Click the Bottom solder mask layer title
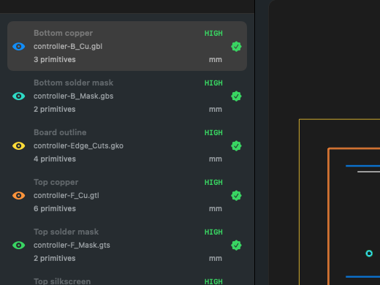Viewport: 380px width, 285px height. 74,83
